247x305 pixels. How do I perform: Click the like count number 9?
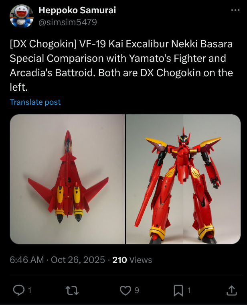click(x=137, y=291)
